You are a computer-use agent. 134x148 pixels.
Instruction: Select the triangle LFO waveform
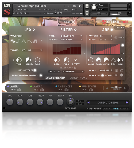24,41
